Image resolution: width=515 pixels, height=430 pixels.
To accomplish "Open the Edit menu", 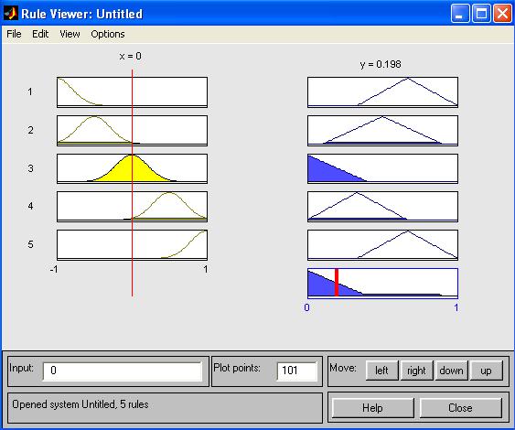I will coord(40,34).
